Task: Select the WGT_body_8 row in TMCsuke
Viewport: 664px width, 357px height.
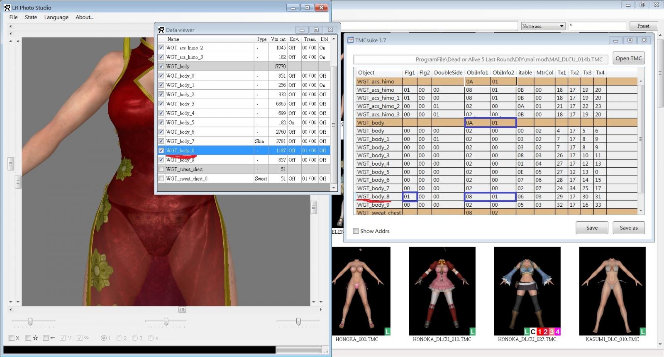Action: 496,196
